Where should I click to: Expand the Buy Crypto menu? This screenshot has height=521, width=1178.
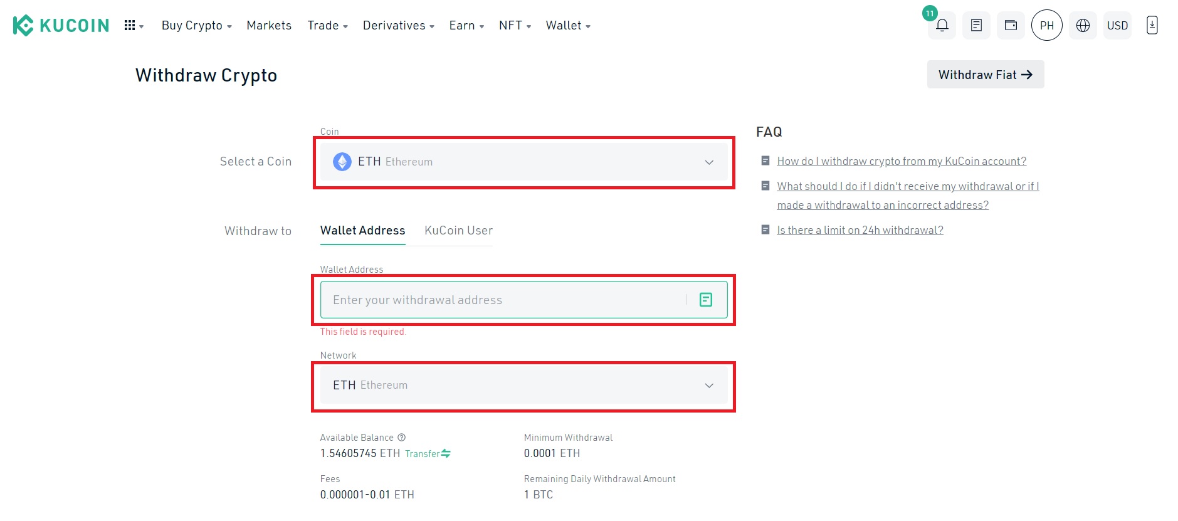coord(197,26)
